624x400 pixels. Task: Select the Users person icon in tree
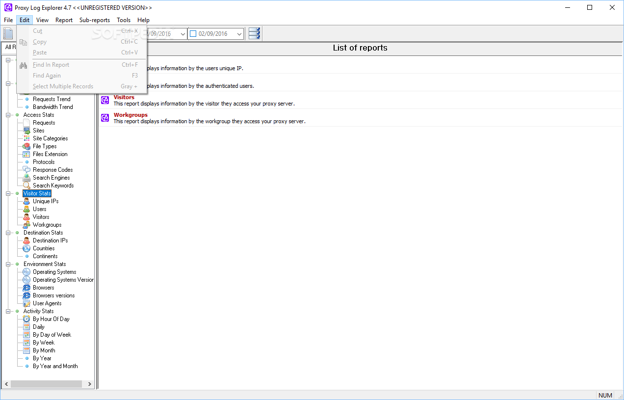(x=26, y=209)
